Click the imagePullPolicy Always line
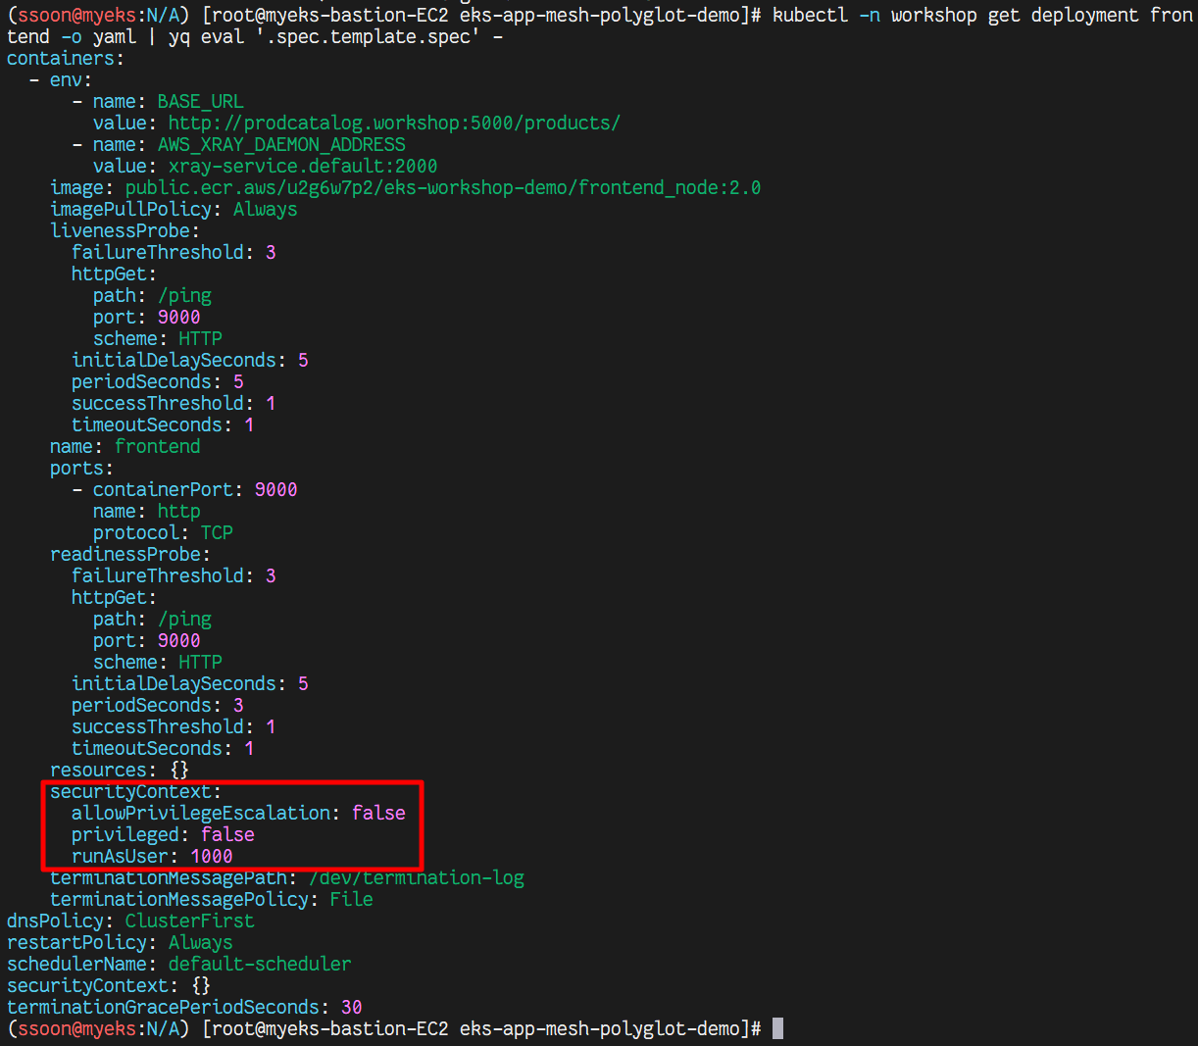Image resolution: width=1198 pixels, height=1046 pixels. pyautogui.click(x=174, y=210)
